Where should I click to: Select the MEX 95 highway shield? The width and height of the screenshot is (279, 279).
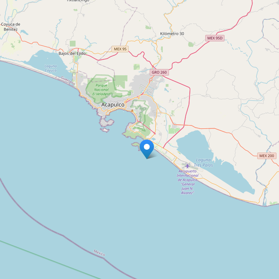pos(120,49)
